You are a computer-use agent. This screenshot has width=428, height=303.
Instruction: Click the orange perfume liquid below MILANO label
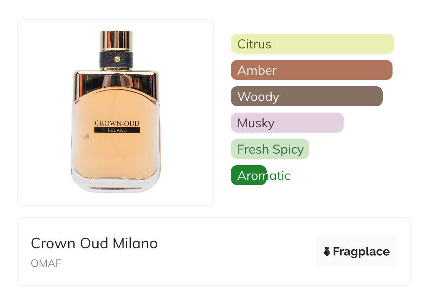[116, 154]
